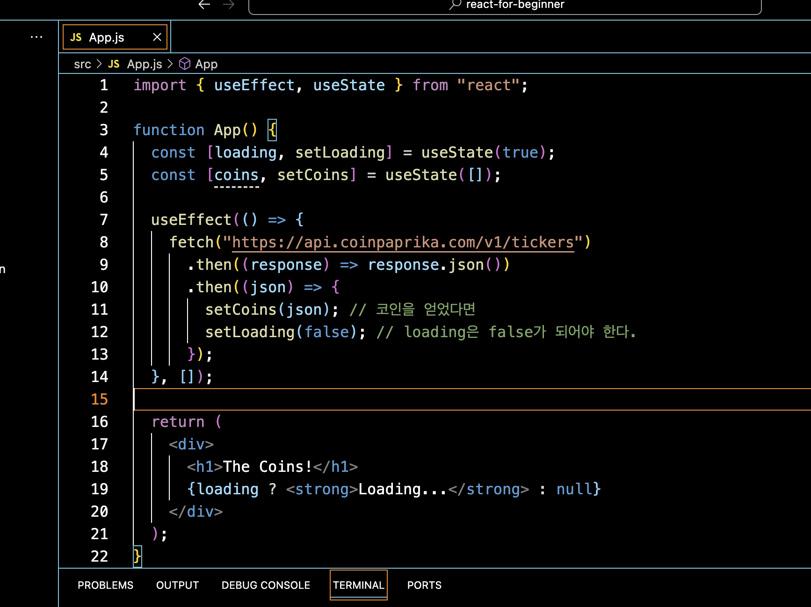The image size is (811, 607).
Task: Click the search magnifier icon
Action: click(x=455, y=5)
